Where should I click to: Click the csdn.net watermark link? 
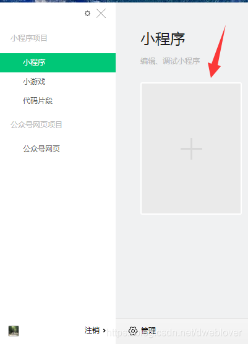click(174, 333)
